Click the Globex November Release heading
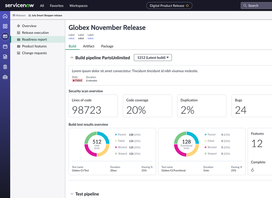Image resolution: width=272 pixels, height=198 pixels. (107, 27)
